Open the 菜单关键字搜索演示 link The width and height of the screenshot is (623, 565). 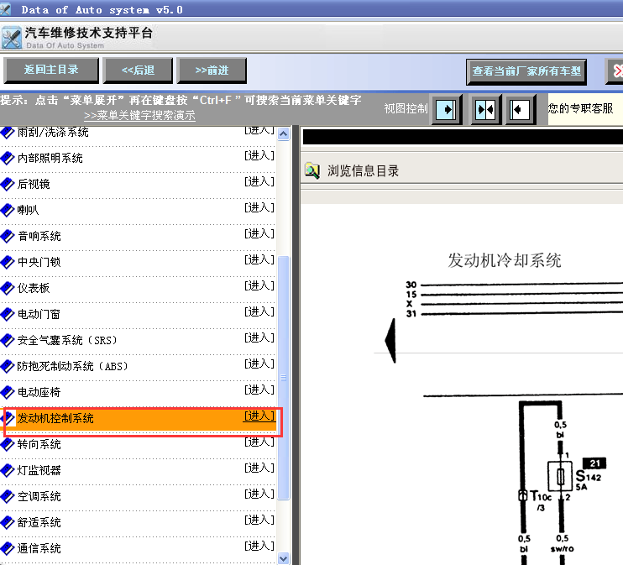[140, 115]
